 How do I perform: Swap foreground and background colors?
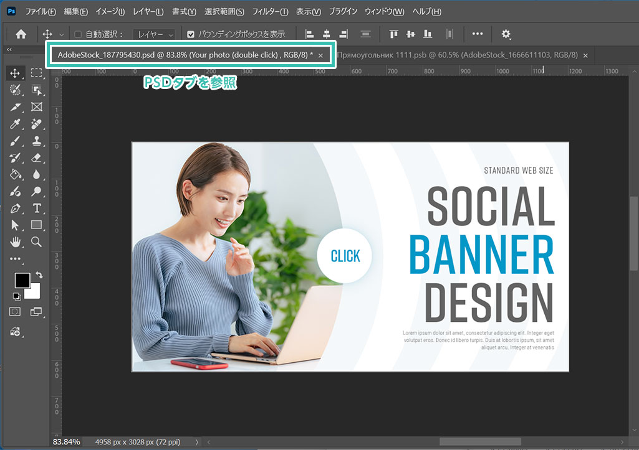(x=39, y=275)
